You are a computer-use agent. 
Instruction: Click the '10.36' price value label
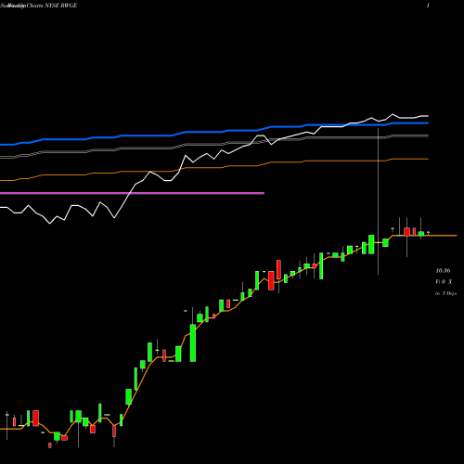[443, 271]
